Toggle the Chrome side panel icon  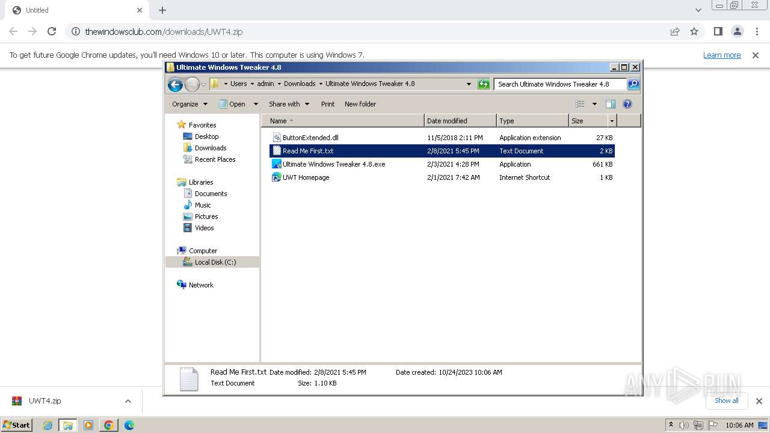[x=718, y=31]
